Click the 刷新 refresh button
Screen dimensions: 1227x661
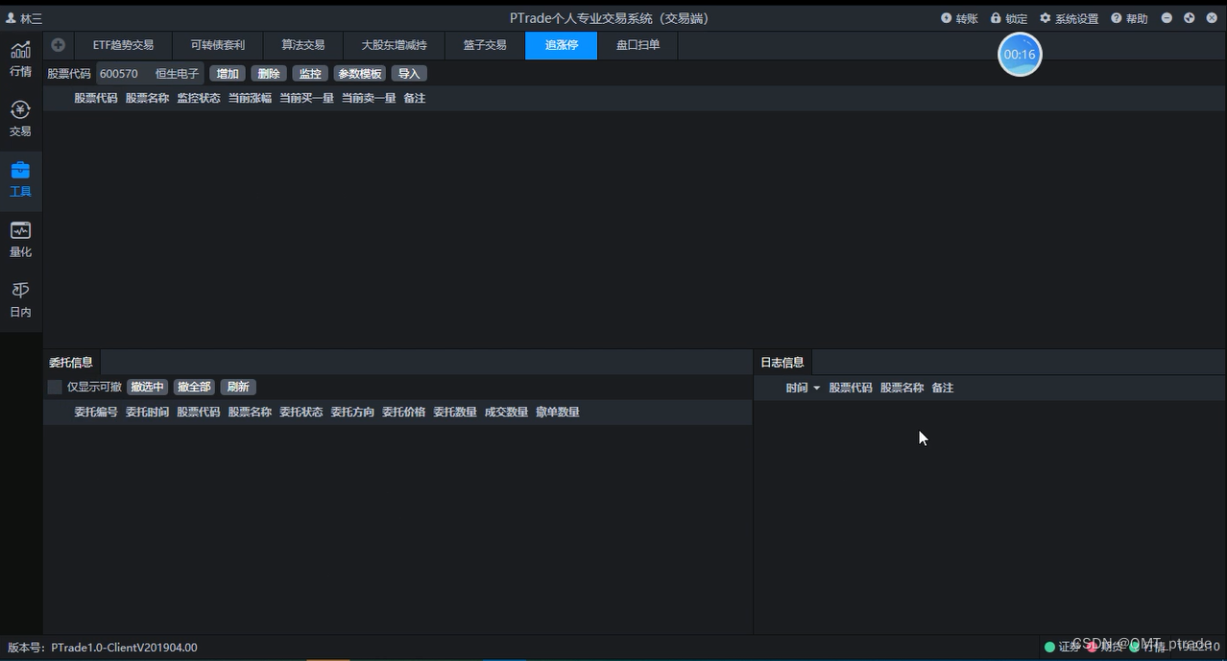tap(238, 387)
